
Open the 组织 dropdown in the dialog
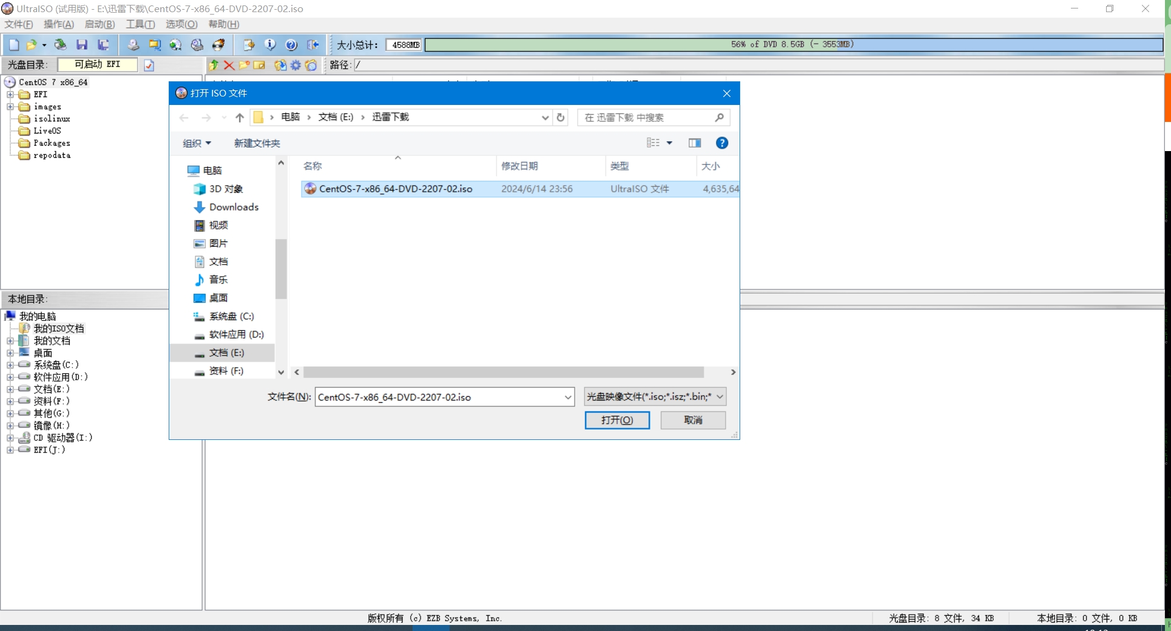click(197, 143)
